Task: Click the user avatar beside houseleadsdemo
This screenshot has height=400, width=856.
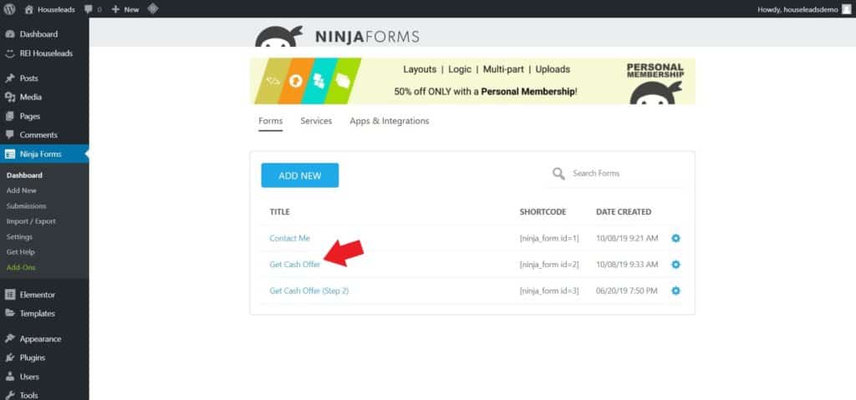Action: pyautogui.click(x=846, y=9)
